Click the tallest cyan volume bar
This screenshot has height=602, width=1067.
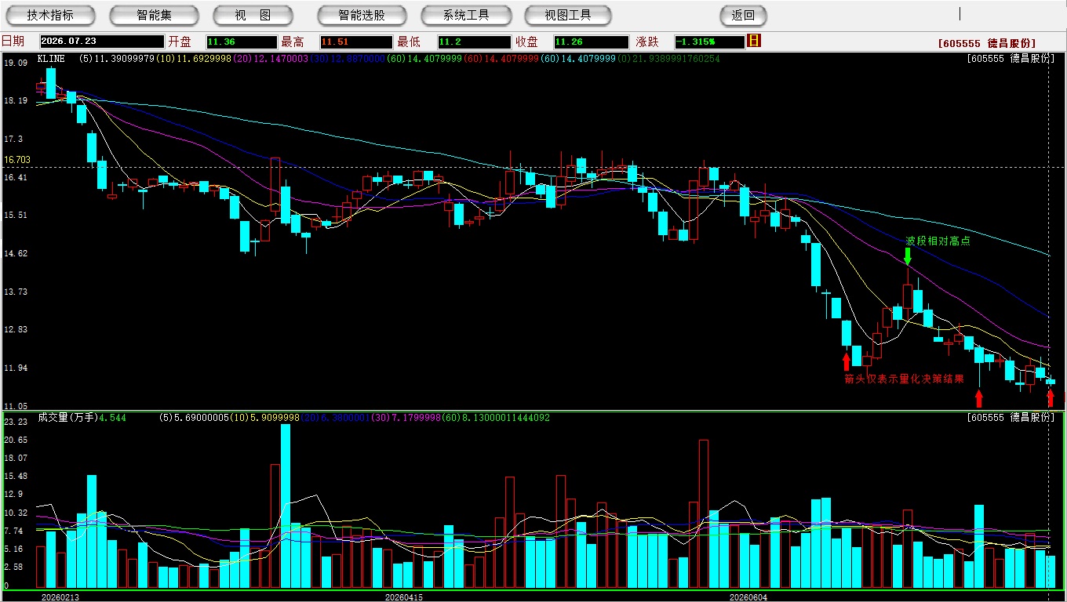click(x=286, y=506)
